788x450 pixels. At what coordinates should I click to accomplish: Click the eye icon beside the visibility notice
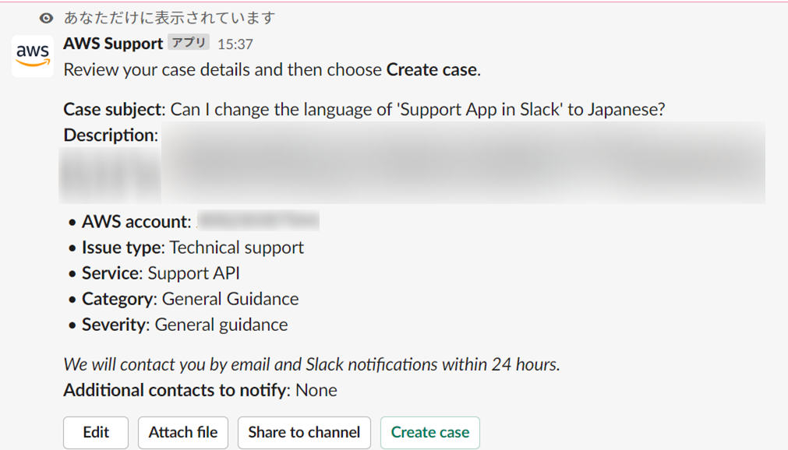coord(46,19)
